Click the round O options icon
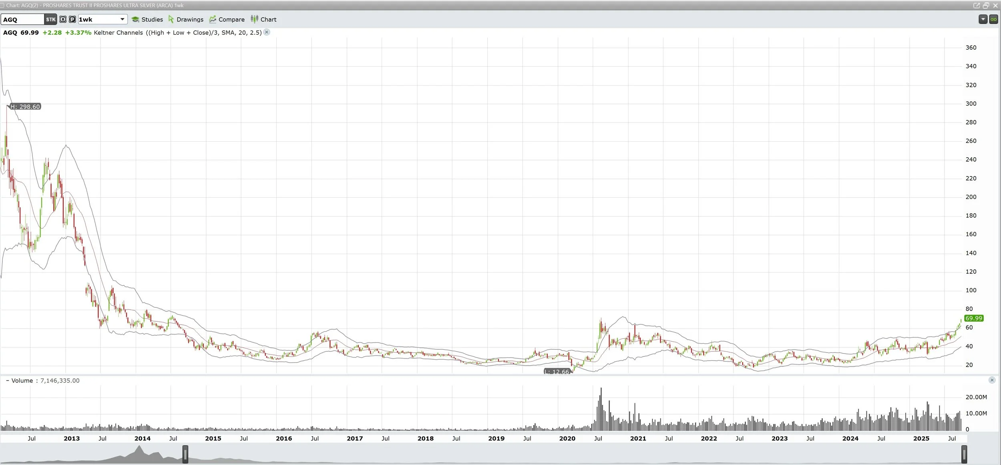Viewport: 1001px width, 465px height. coord(63,19)
